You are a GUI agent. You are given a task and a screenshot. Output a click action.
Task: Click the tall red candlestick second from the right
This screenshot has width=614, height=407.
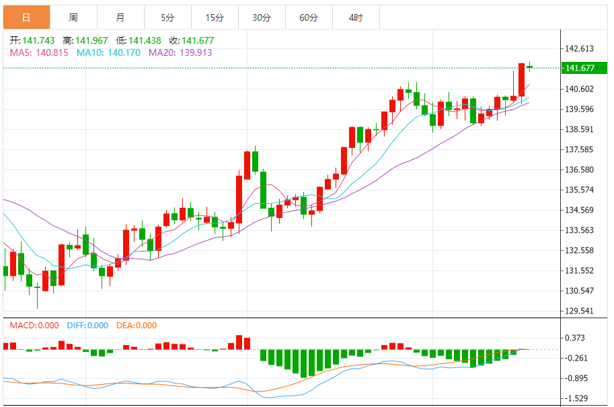point(522,80)
